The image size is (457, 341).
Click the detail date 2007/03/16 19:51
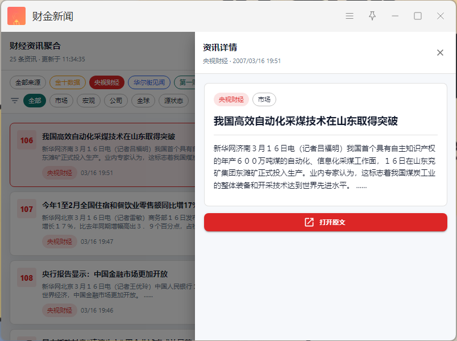[x=256, y=61]
